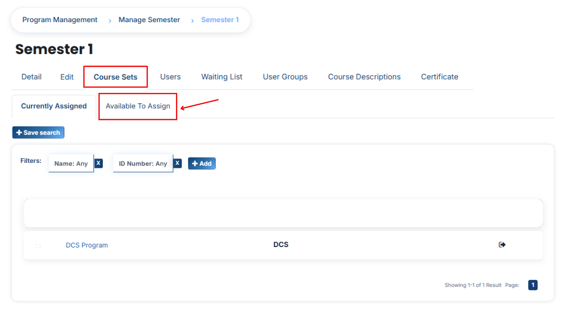Select the Currently Assigned sub-tab
This screenshot has height=310, width=581.
[54, 106]
